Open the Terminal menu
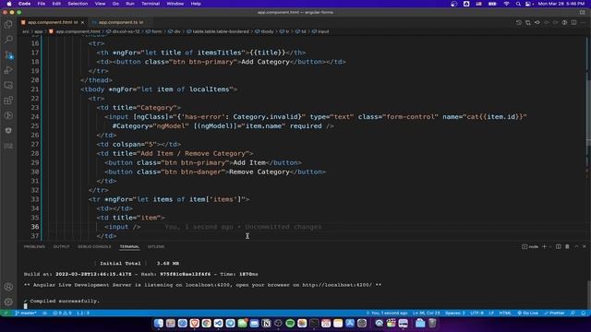This screenshot has width=591, height=332. [x=151, y=4]
